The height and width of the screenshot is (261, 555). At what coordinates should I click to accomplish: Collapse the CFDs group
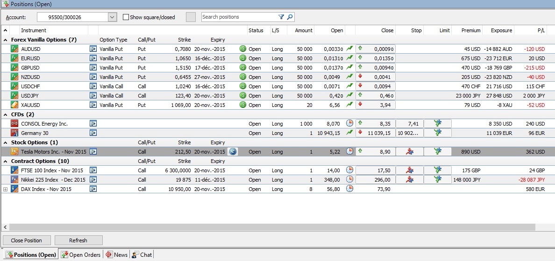click(x=5, y=114)
